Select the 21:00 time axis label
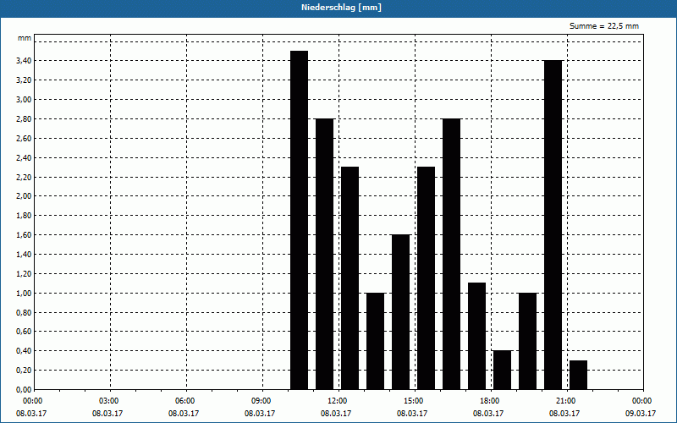 click(565, 401)
